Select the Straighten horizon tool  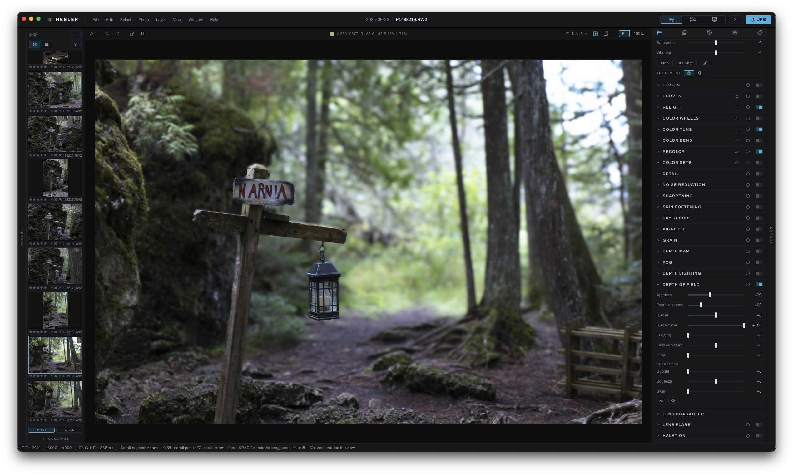tap(117, 34)
